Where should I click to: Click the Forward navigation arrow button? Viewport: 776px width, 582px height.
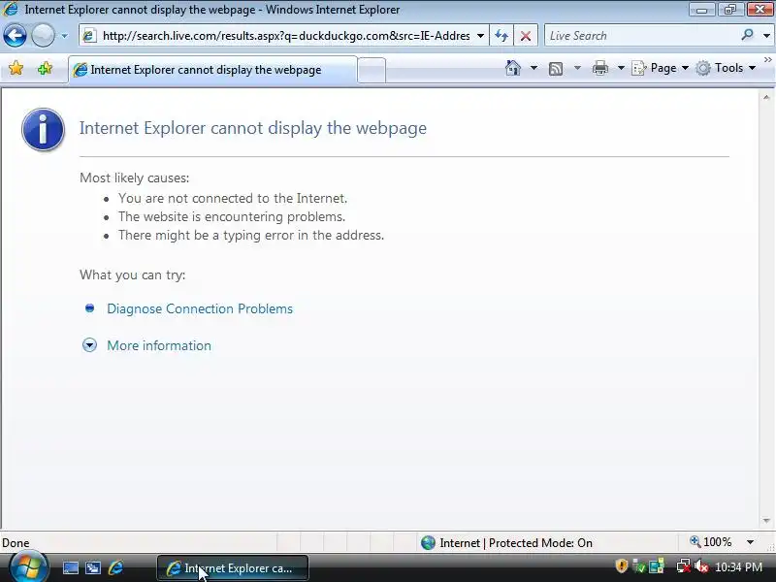pos(43,36)
